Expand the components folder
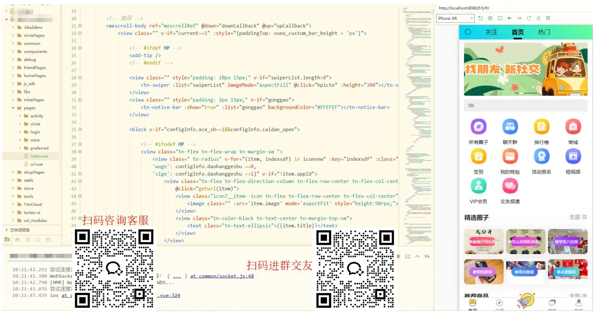The image size is (594, 314). point(13,52)
